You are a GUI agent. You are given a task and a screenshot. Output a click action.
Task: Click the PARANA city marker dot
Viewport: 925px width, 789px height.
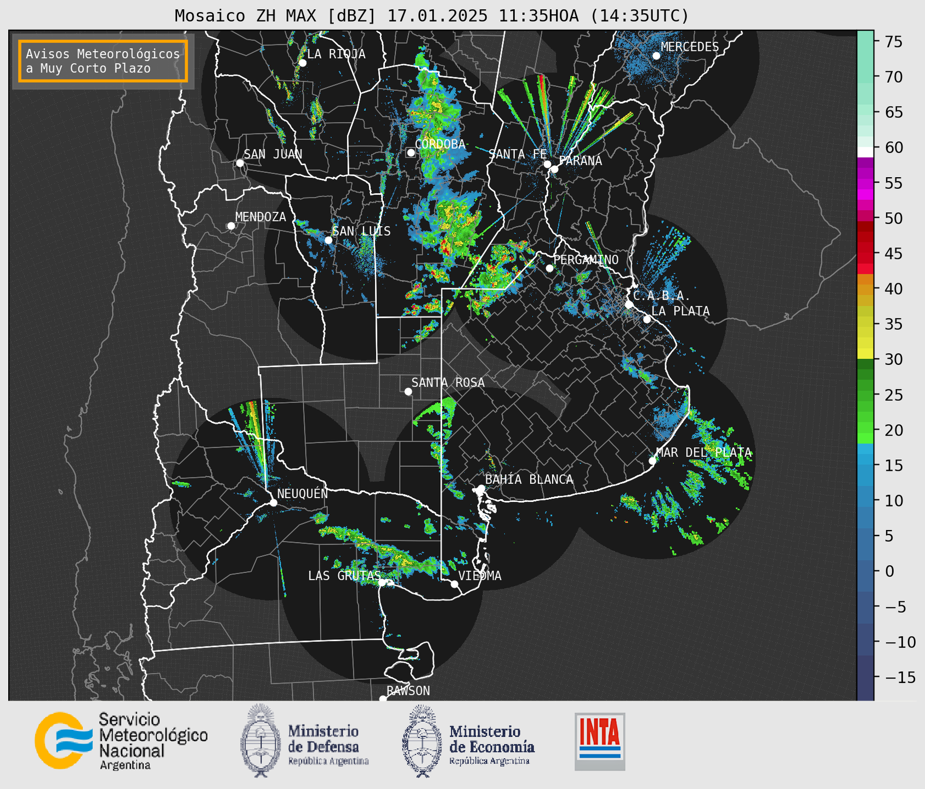(554, 169)
